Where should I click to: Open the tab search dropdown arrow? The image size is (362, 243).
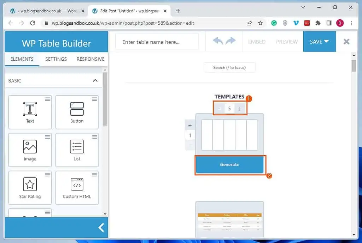point(303,7)
